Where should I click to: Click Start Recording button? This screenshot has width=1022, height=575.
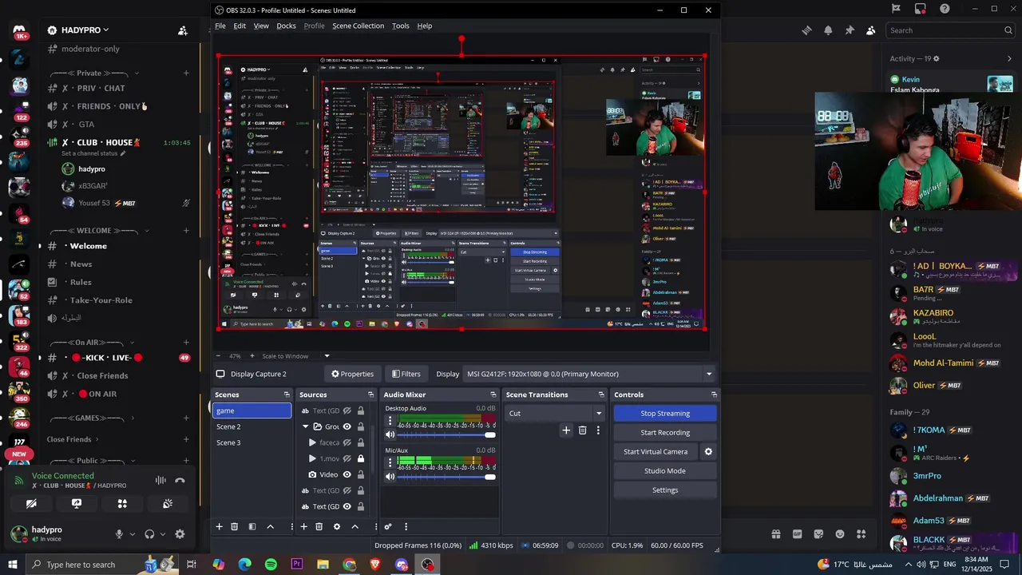665,432
